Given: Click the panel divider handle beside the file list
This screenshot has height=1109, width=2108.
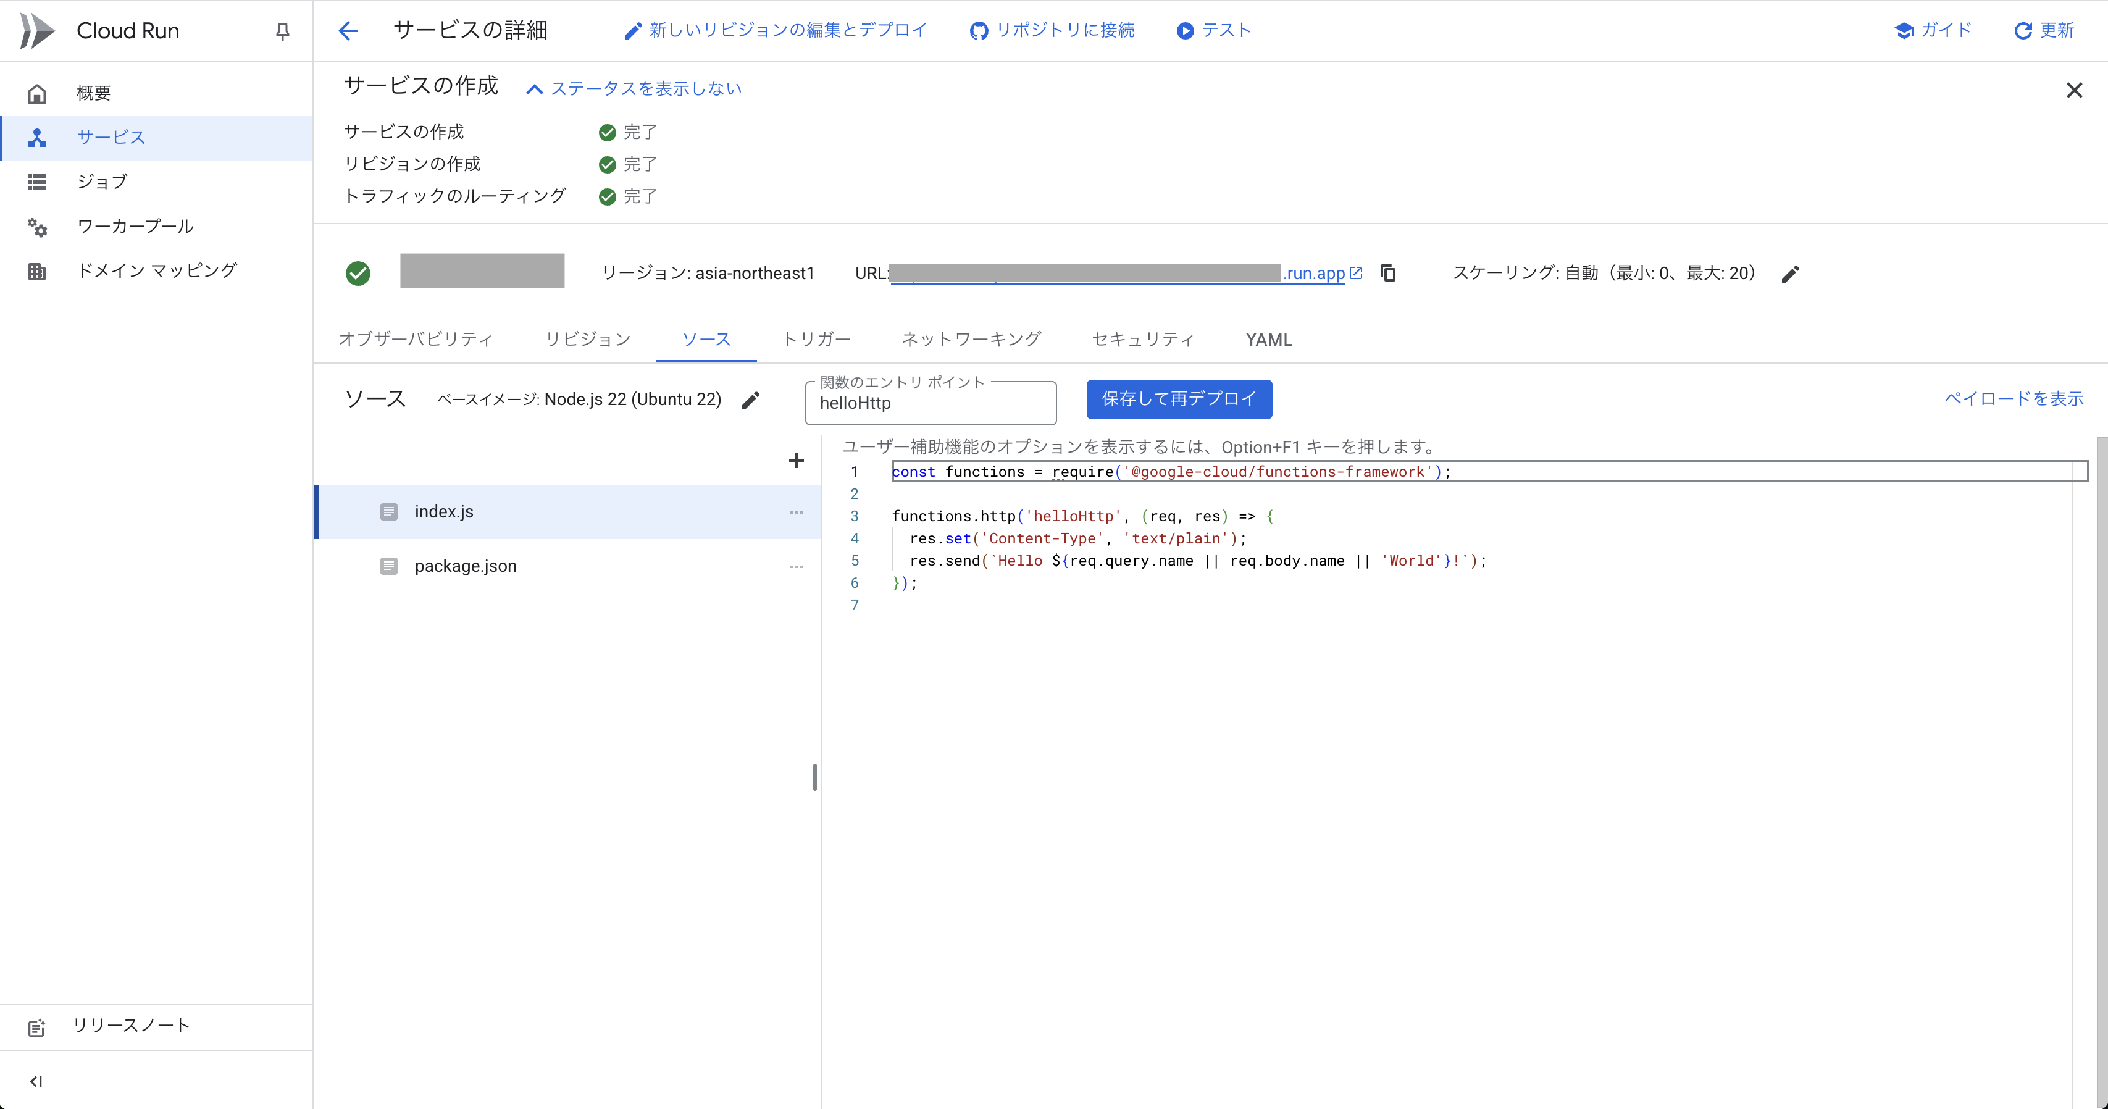Looking at the screenshot, I should point(814,777).
